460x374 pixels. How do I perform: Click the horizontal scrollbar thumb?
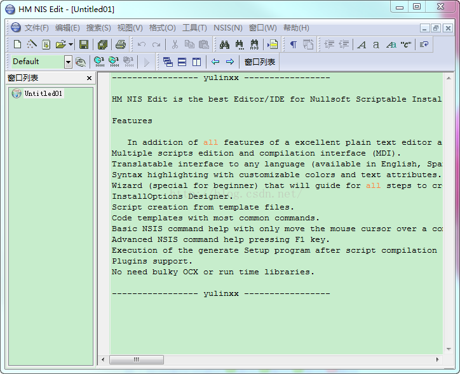[137, 359]
